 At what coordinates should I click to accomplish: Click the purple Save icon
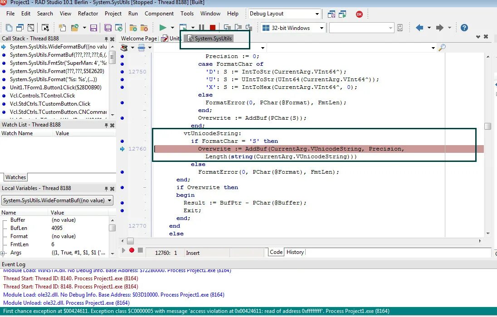point(93,28)
